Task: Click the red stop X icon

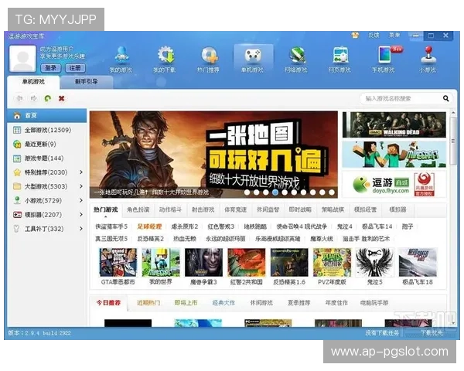Action: click(62, 98)
